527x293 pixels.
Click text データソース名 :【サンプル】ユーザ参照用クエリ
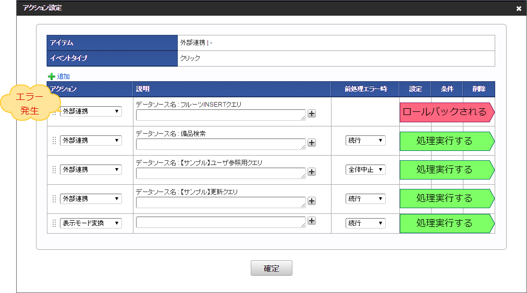click(x=199, y=163)
